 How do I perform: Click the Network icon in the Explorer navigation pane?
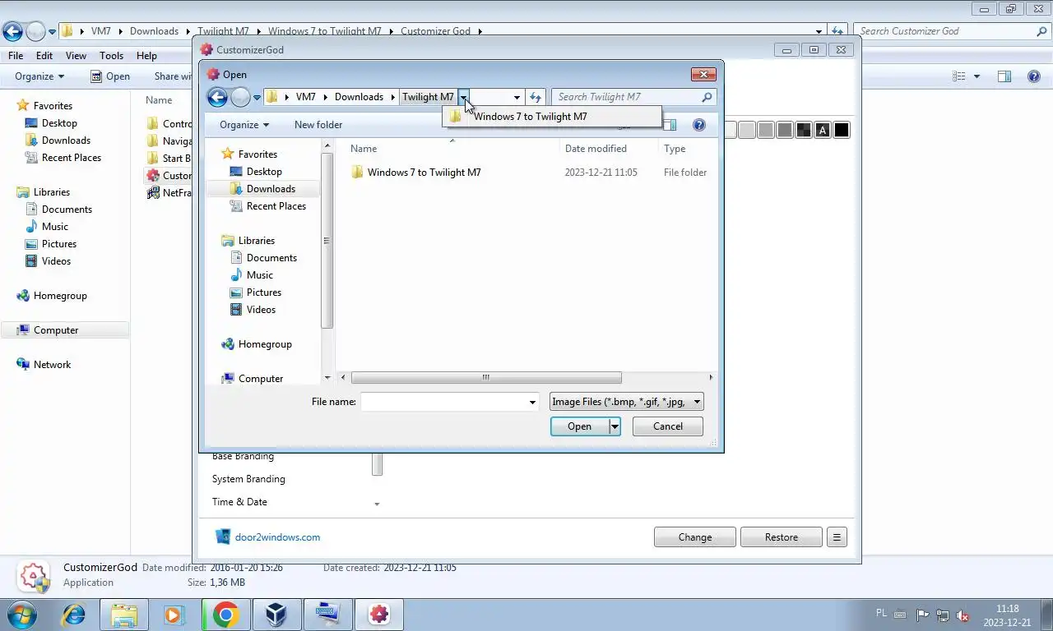[x=23, y=365]
